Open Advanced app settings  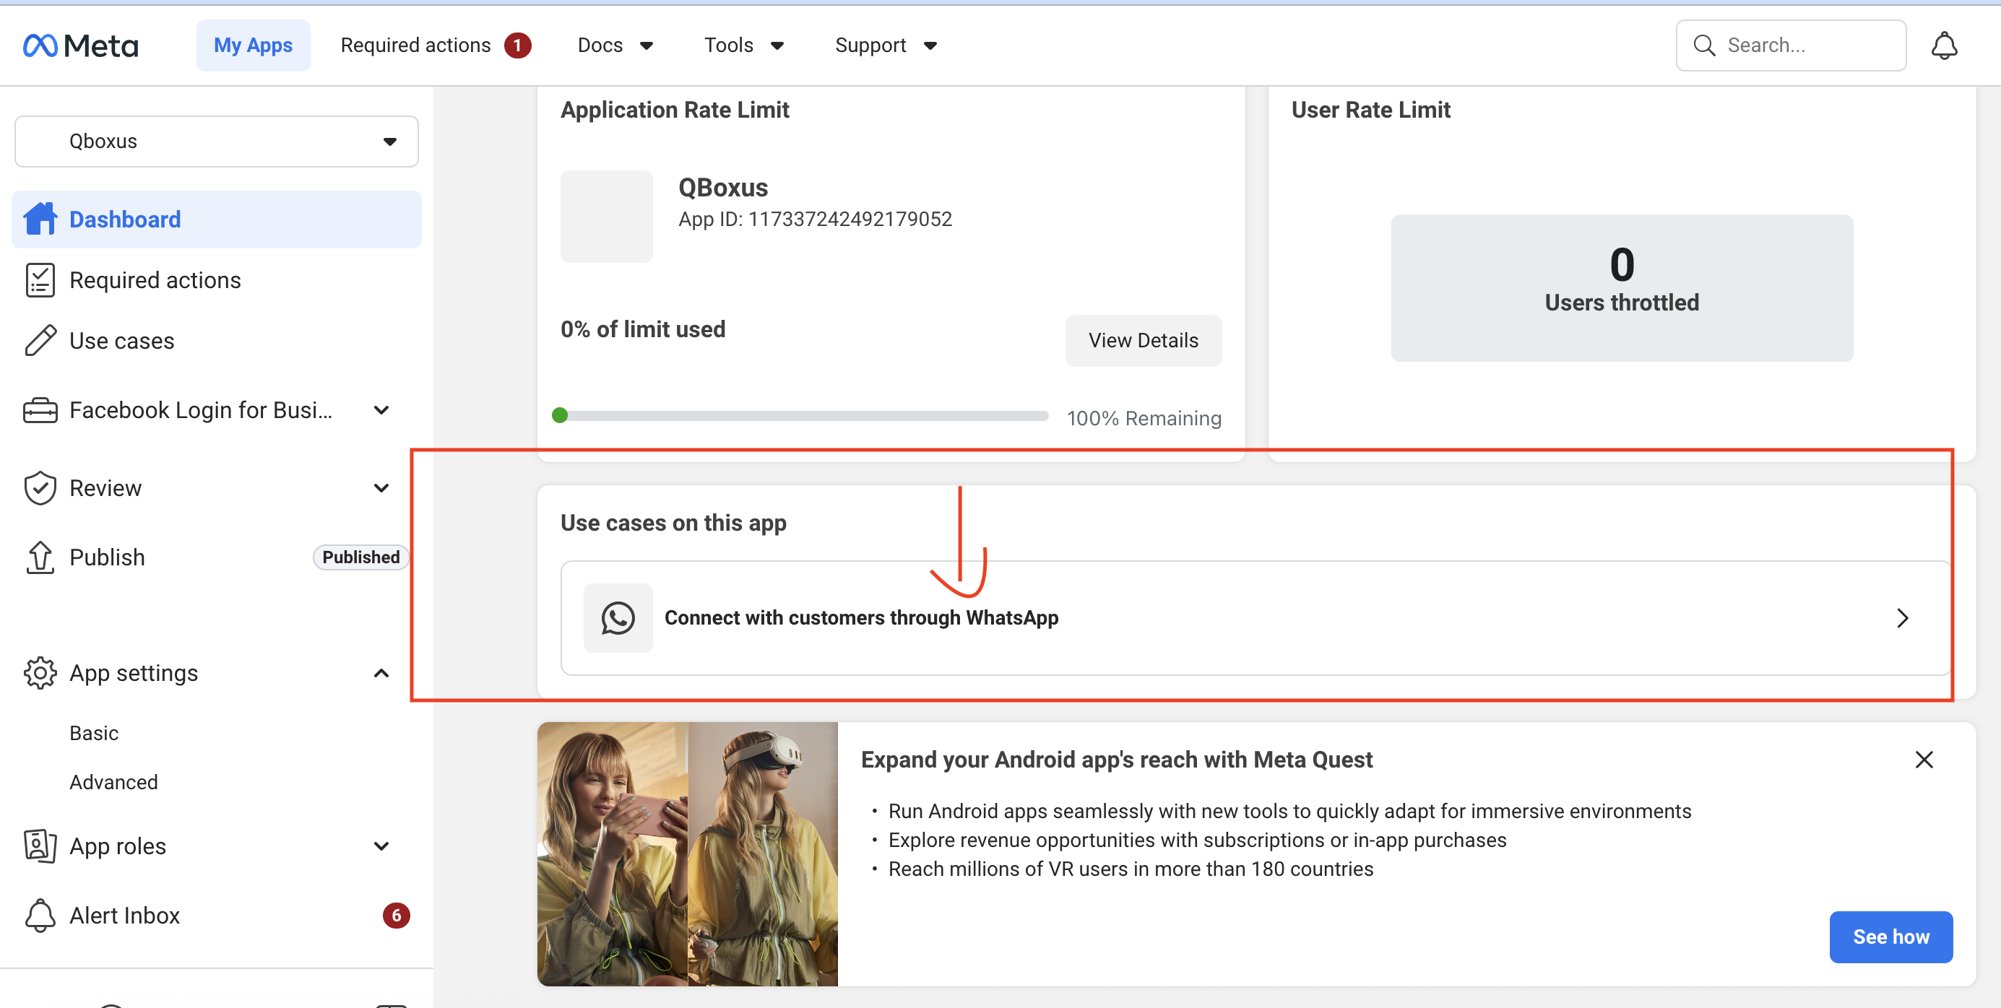click(x=113, y=782)
